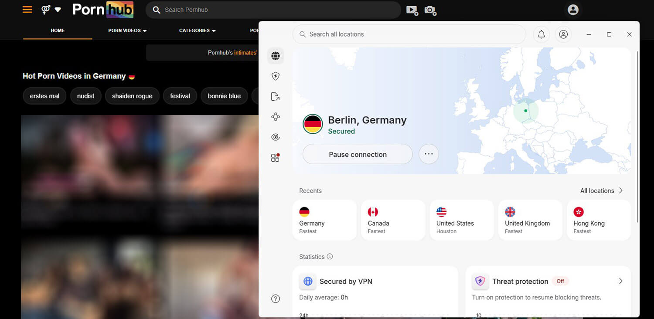Click the 'Off' badge on Threat protection

point(560,282)
